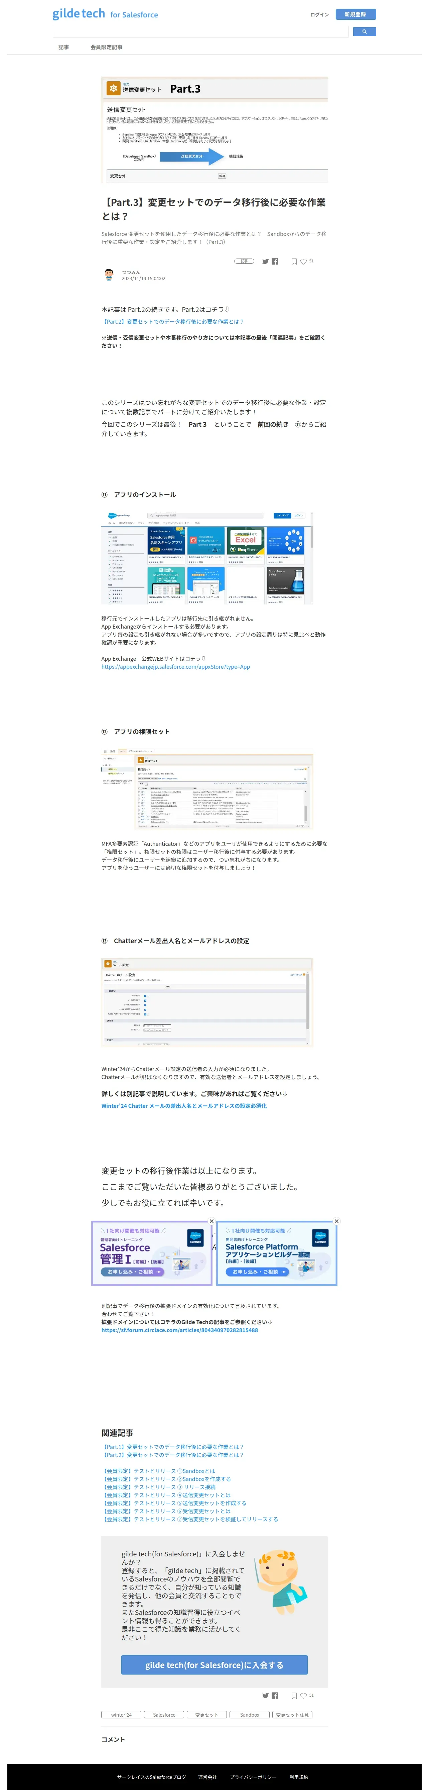Open the 記事 navigation tab
This screenshot has height=1790, width=429.
(64, 47)
